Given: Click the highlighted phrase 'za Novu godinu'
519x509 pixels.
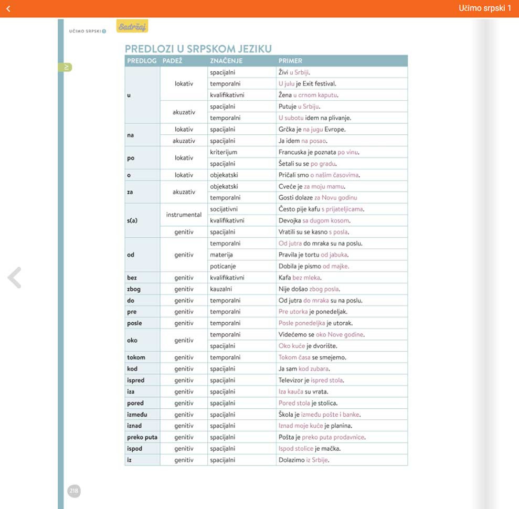Looking at the screenshot, I should pyautogui.click(x=335, y=198).
